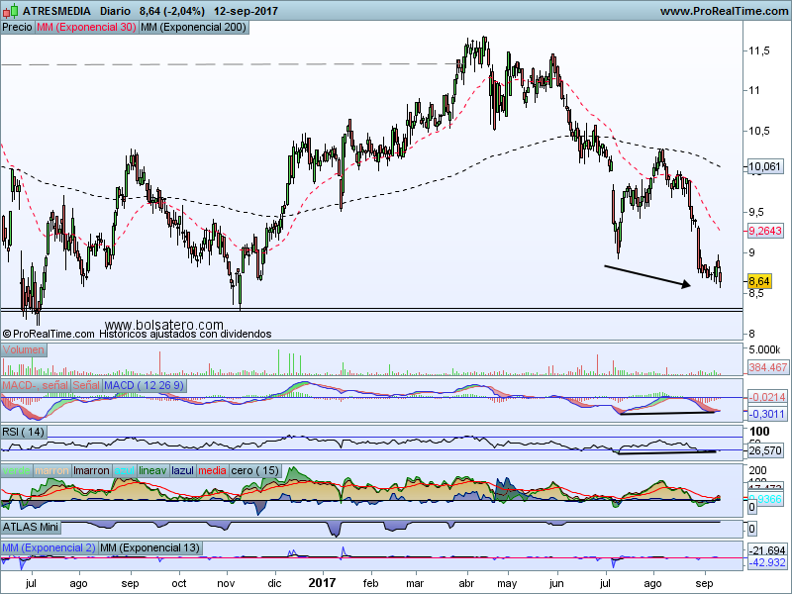Image resolution: width=792 pixels, height=594 pixels.
Task: Click the yellow 8,64 current price tag
Action: pyautogui.click(x=759, y=282)
